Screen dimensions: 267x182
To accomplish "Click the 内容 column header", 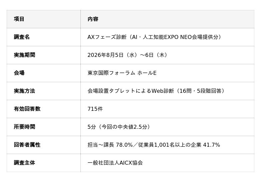I will coord(168,19).
